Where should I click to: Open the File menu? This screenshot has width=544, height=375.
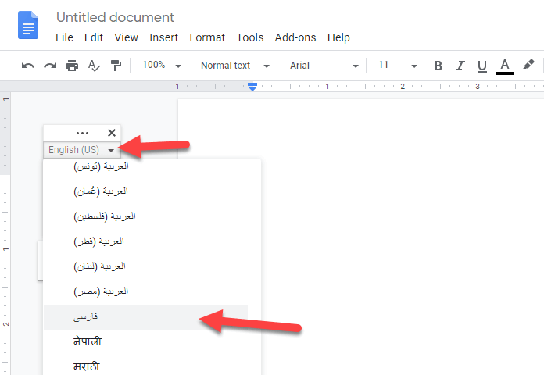(x=64, y=37)
